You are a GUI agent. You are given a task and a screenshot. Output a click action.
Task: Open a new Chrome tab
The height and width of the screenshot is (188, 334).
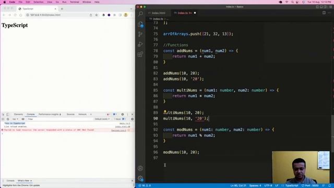coord(62,9)
